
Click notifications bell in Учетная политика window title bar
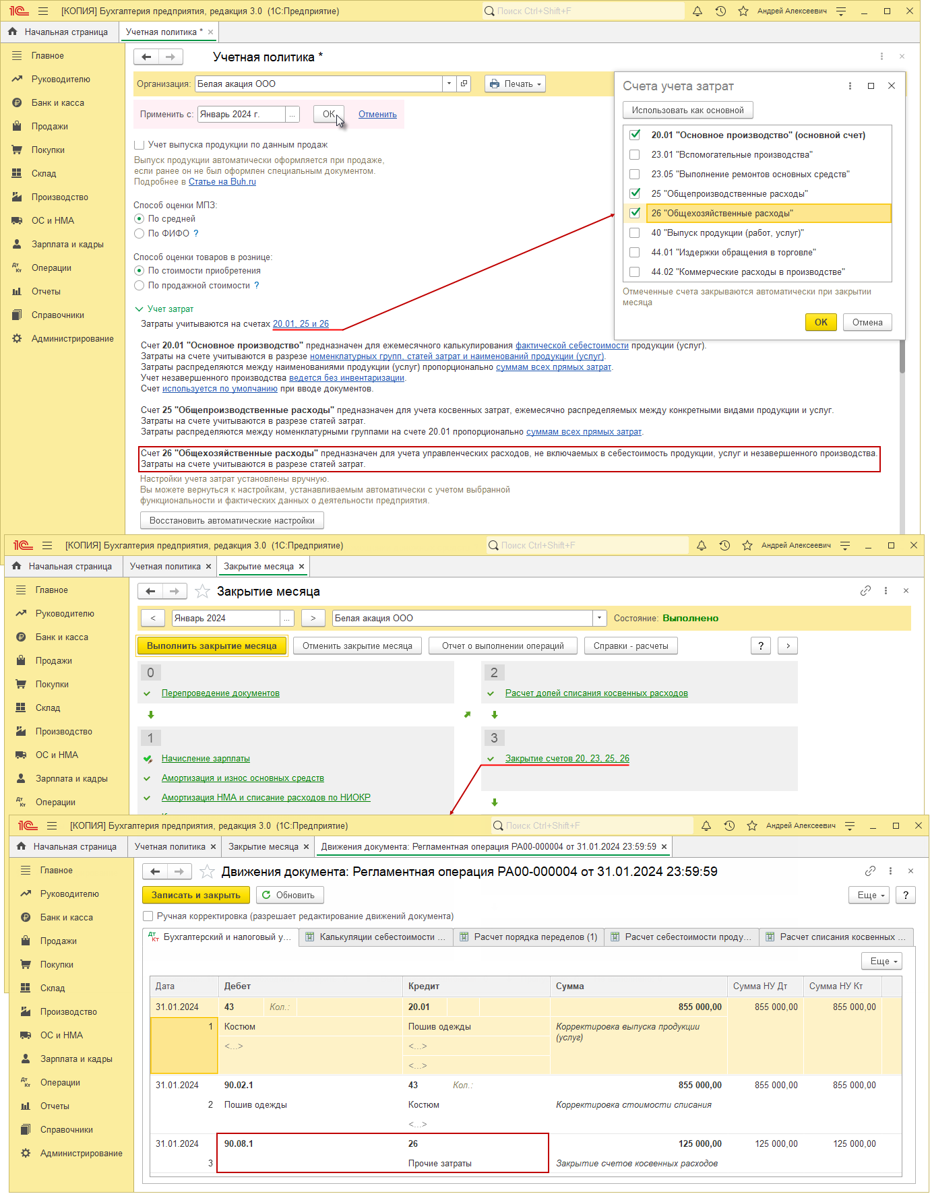(697, 11)
